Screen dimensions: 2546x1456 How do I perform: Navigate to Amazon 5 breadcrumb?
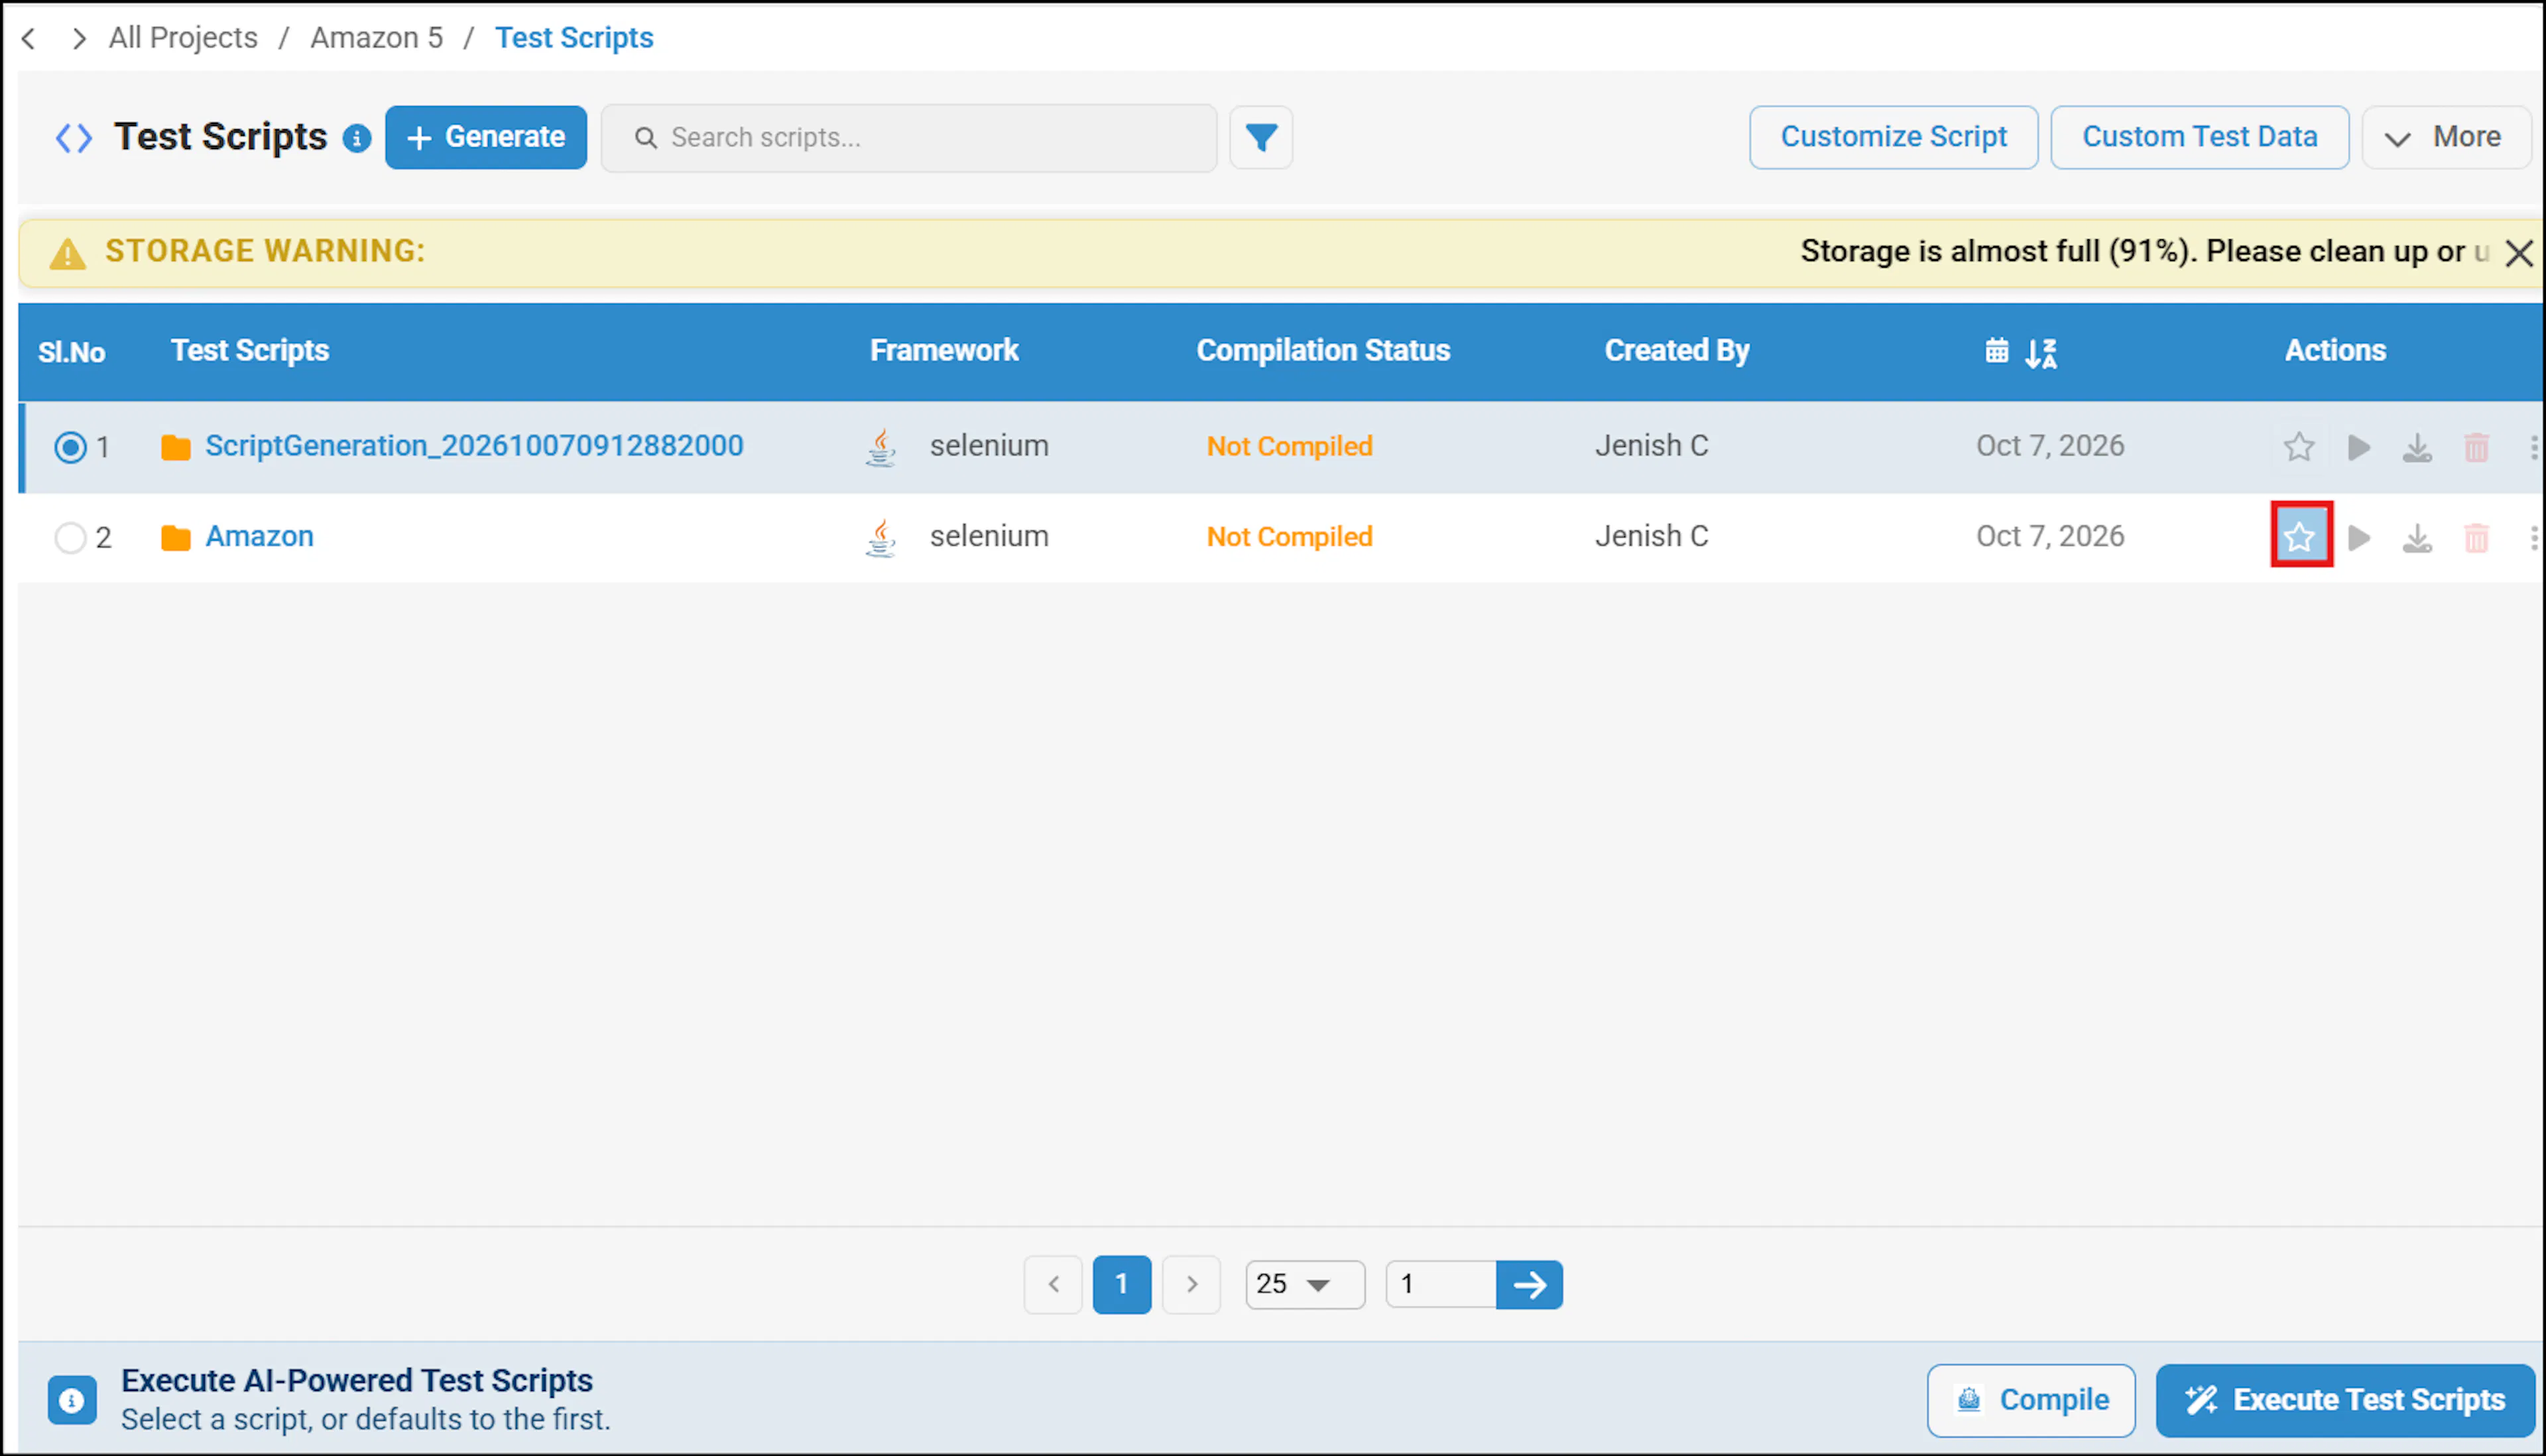click(376, 38)
